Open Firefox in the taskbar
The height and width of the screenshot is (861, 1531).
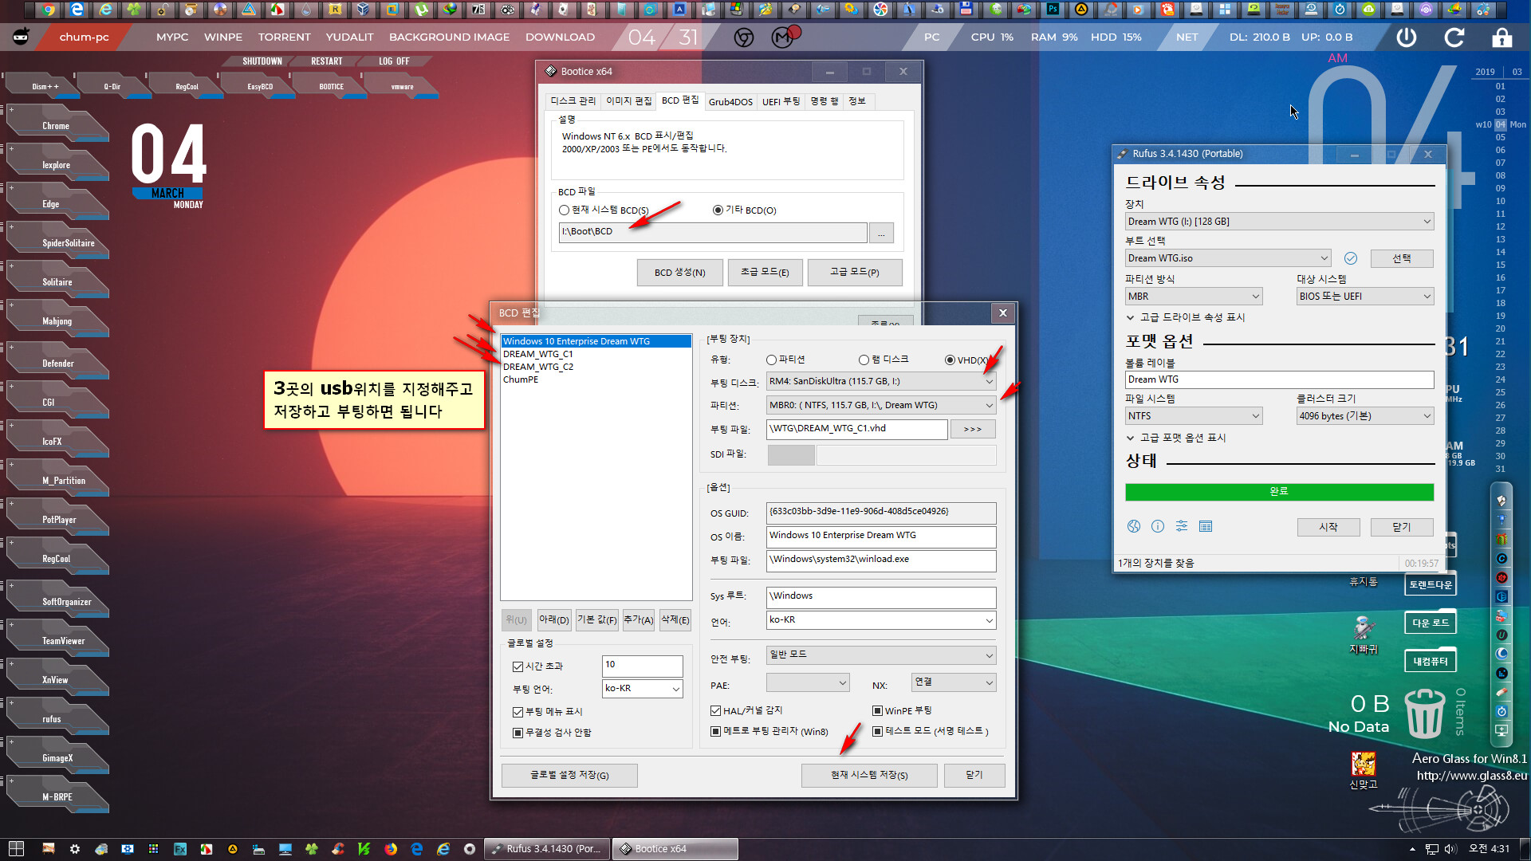coord(391,849)
